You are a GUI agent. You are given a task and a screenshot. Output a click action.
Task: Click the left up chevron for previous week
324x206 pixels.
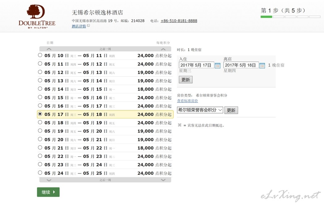pos(49,49)
